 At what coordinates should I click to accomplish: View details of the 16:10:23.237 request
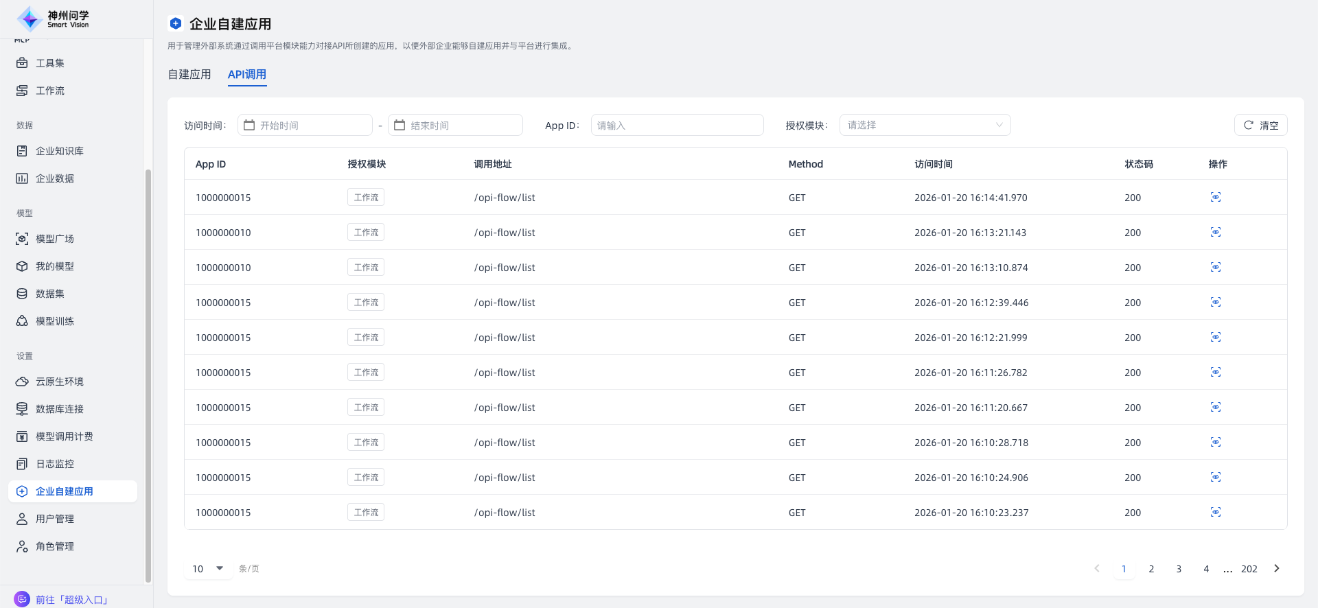click(1215, 513)
